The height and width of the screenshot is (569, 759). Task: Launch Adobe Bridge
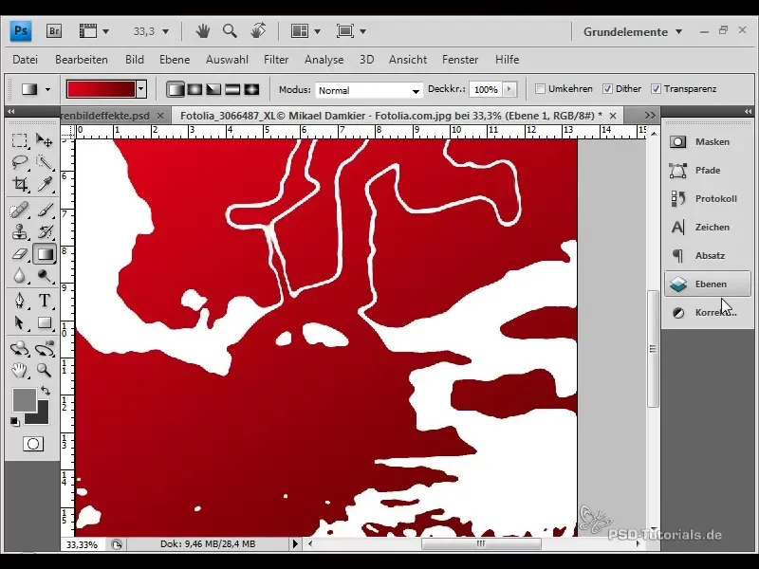click(54, 31)
